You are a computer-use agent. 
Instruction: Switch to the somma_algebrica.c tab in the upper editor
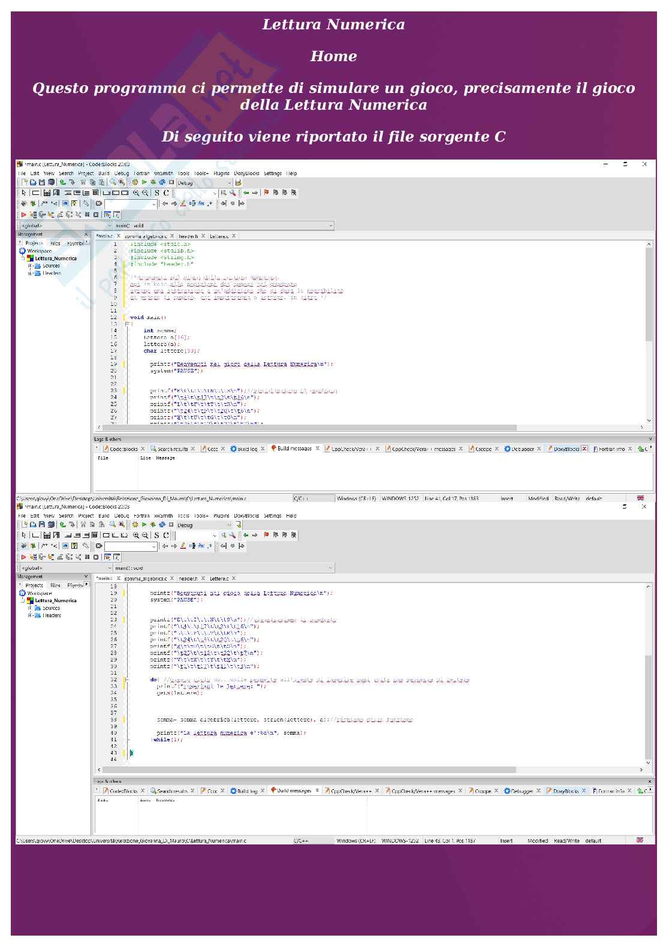coord(145,236)
